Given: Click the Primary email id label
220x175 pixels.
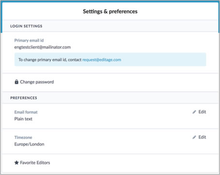Looking at the screenshot, I should pos(29,40).
